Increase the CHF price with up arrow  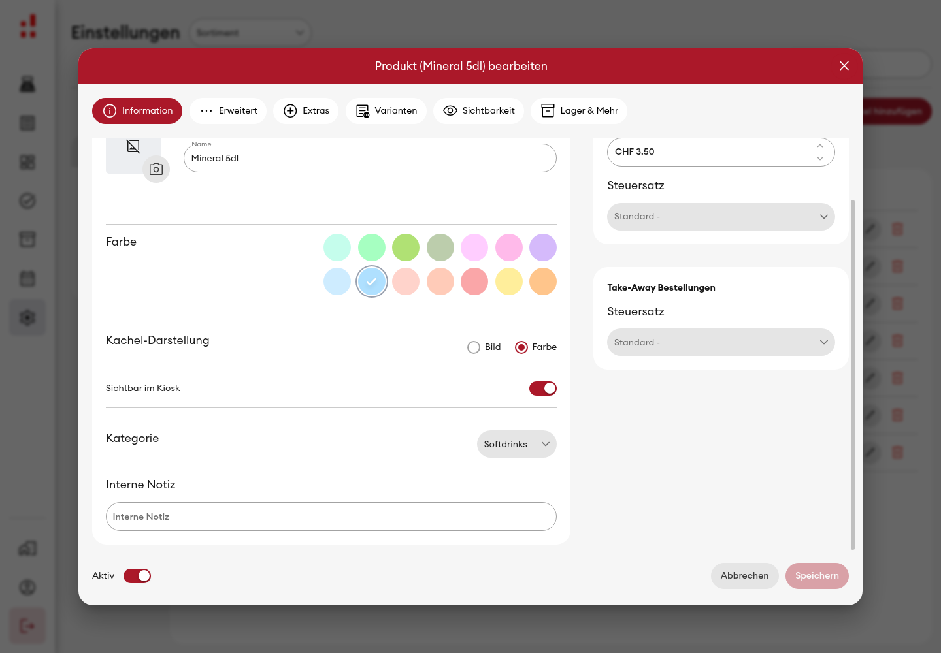[x=820, y=146]
